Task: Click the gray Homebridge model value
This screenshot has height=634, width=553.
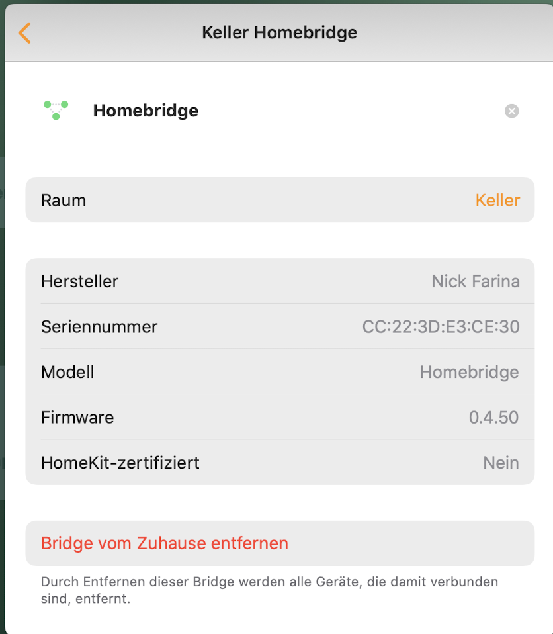Action: [469, 372]
